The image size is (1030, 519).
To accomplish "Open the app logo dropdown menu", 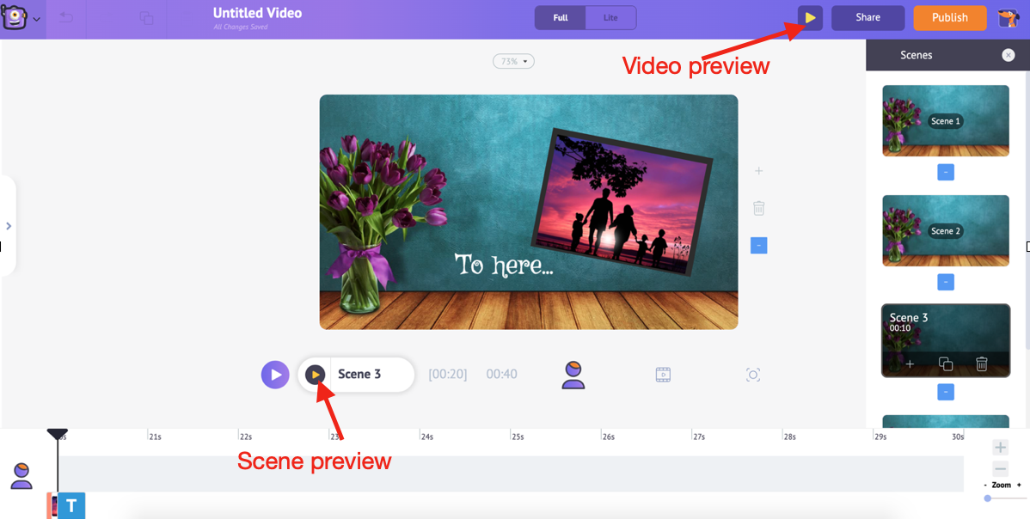I will 21,18.
